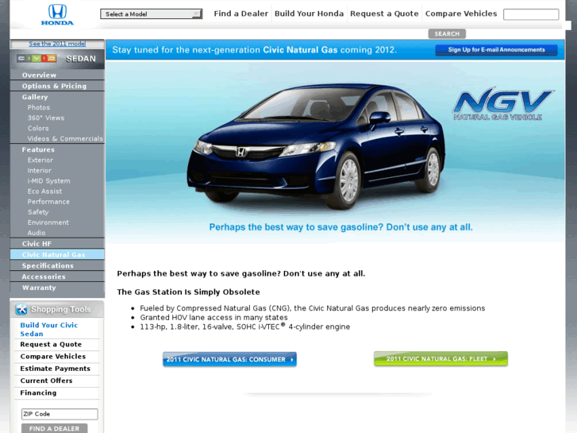577x433 pixels.
Task: Follow the See the 2011 model link
Action: (x=57, y=44)
